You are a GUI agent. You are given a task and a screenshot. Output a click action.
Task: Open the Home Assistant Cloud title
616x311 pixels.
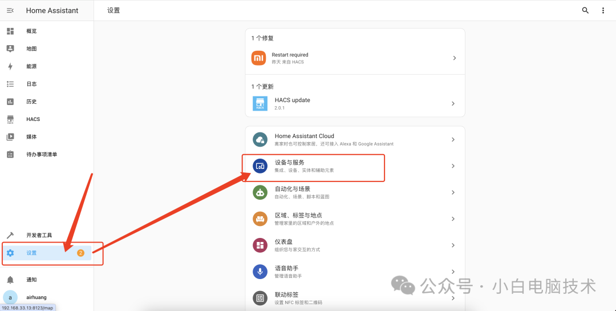click(305, 136)
